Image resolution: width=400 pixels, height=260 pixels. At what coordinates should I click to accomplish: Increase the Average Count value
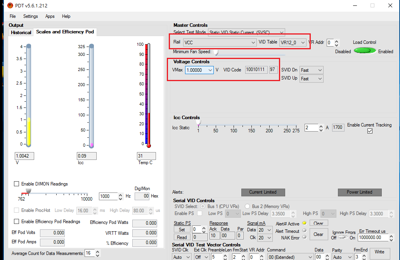point(97,251)
